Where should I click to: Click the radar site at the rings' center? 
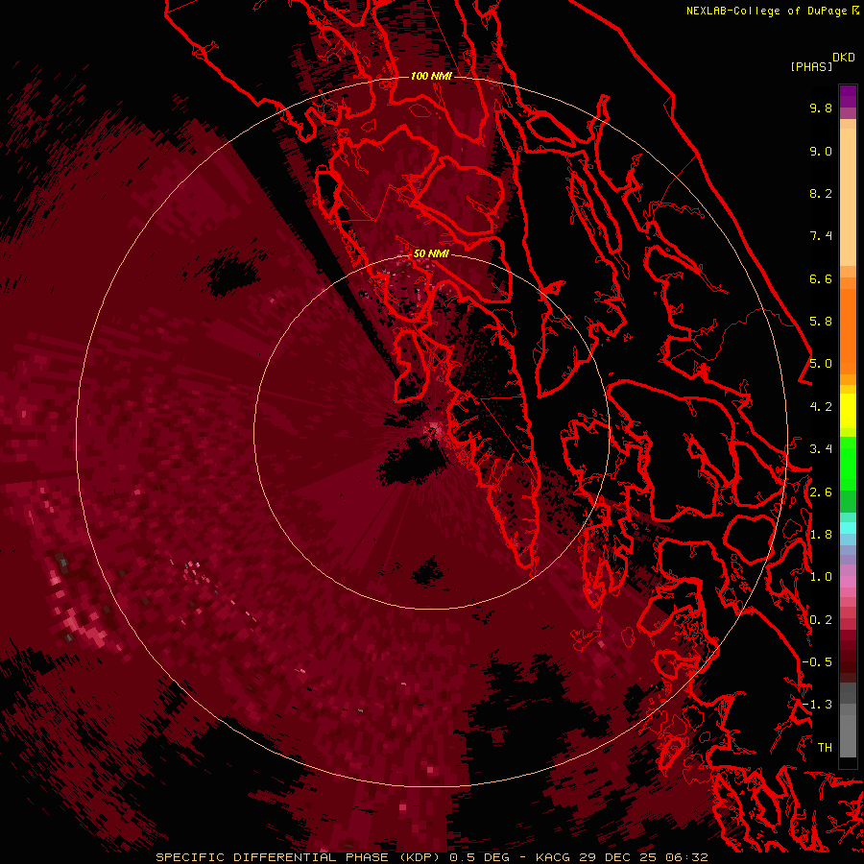tap(432, 431)
